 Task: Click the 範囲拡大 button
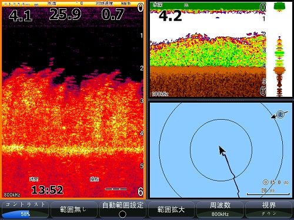171,209
